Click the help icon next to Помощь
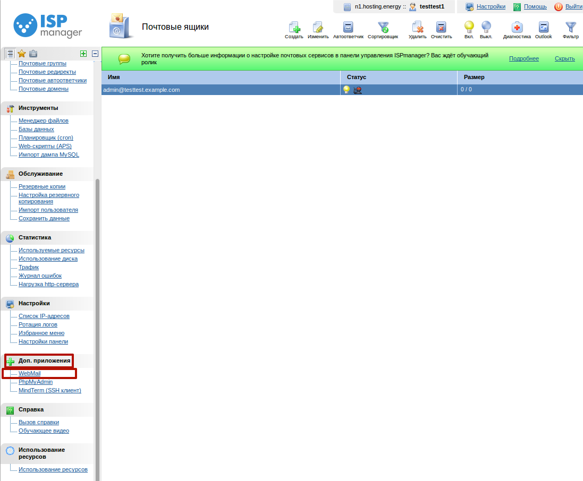 [517, 7]
